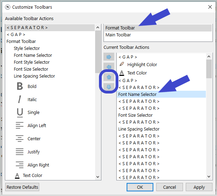Click Restore Defaults button
The width and height of the screenshot is (217, 196).
point(22,187)
